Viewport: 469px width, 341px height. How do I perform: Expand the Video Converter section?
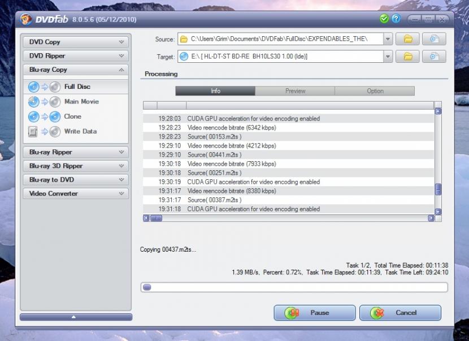pos(76,193)
